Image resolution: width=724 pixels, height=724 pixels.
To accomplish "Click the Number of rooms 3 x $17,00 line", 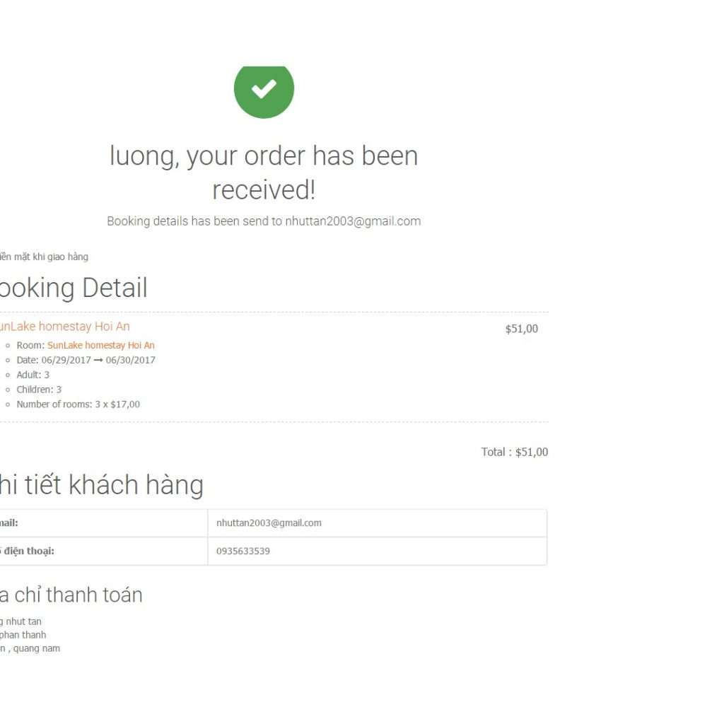I will point(78,404).
